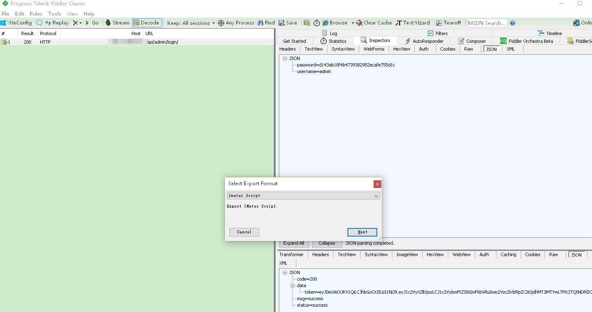This screenshot has height=312, width=592.
Task: Open help via the blue question icon
Action: [512, 23]
